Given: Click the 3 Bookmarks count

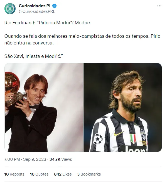Looking at the screenshot, I should [x=89, y=174].
